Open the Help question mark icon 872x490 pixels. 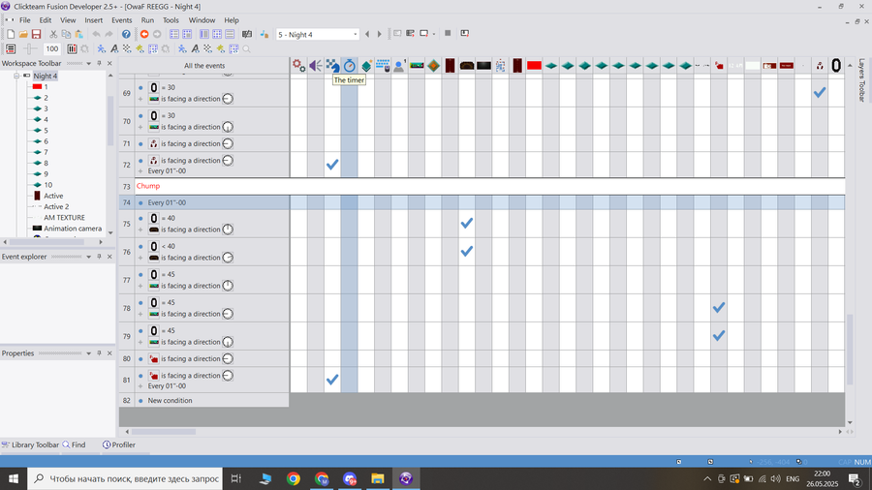126,35
